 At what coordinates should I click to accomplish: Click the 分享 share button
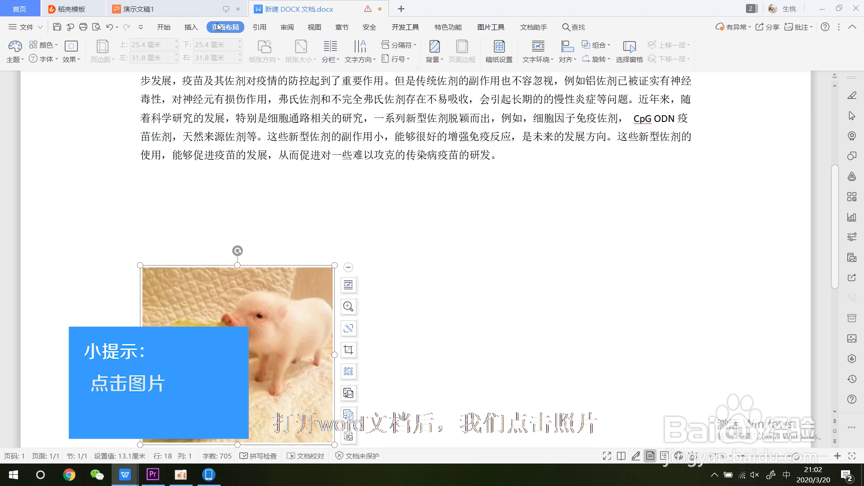coord(767,27)
